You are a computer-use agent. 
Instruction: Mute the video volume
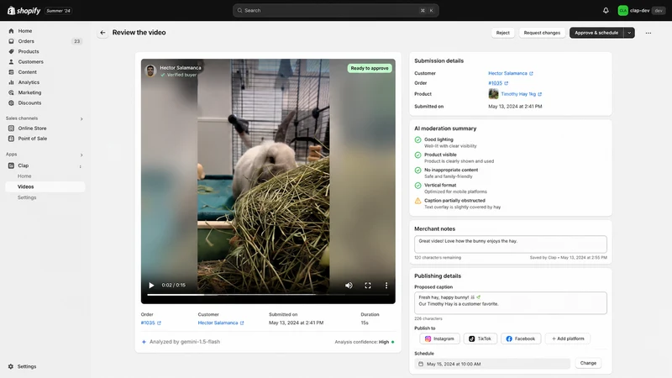coord(349,286)
